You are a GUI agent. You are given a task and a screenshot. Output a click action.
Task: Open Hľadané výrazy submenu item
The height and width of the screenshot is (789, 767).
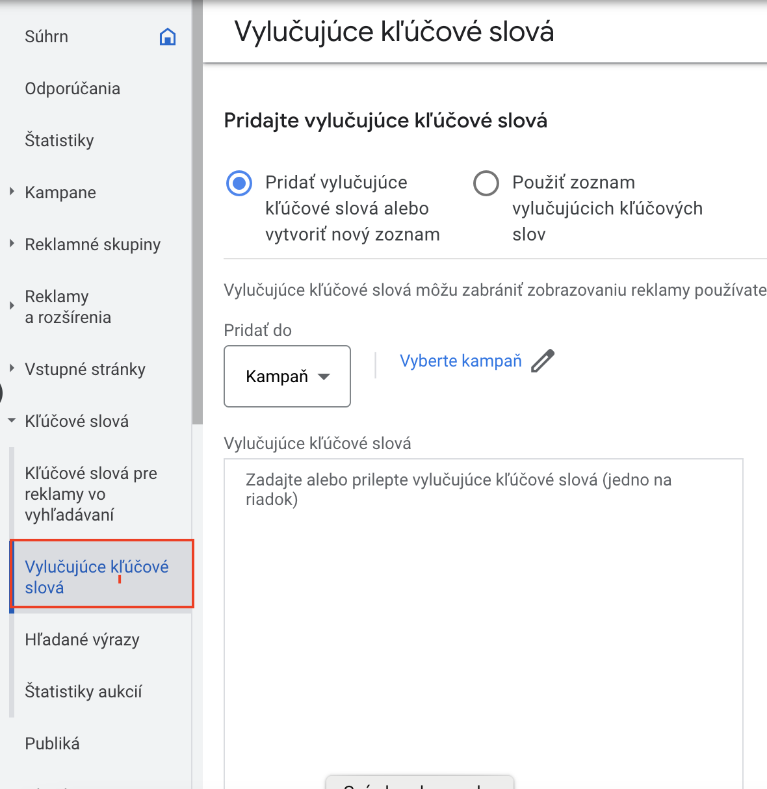(82, 640)
